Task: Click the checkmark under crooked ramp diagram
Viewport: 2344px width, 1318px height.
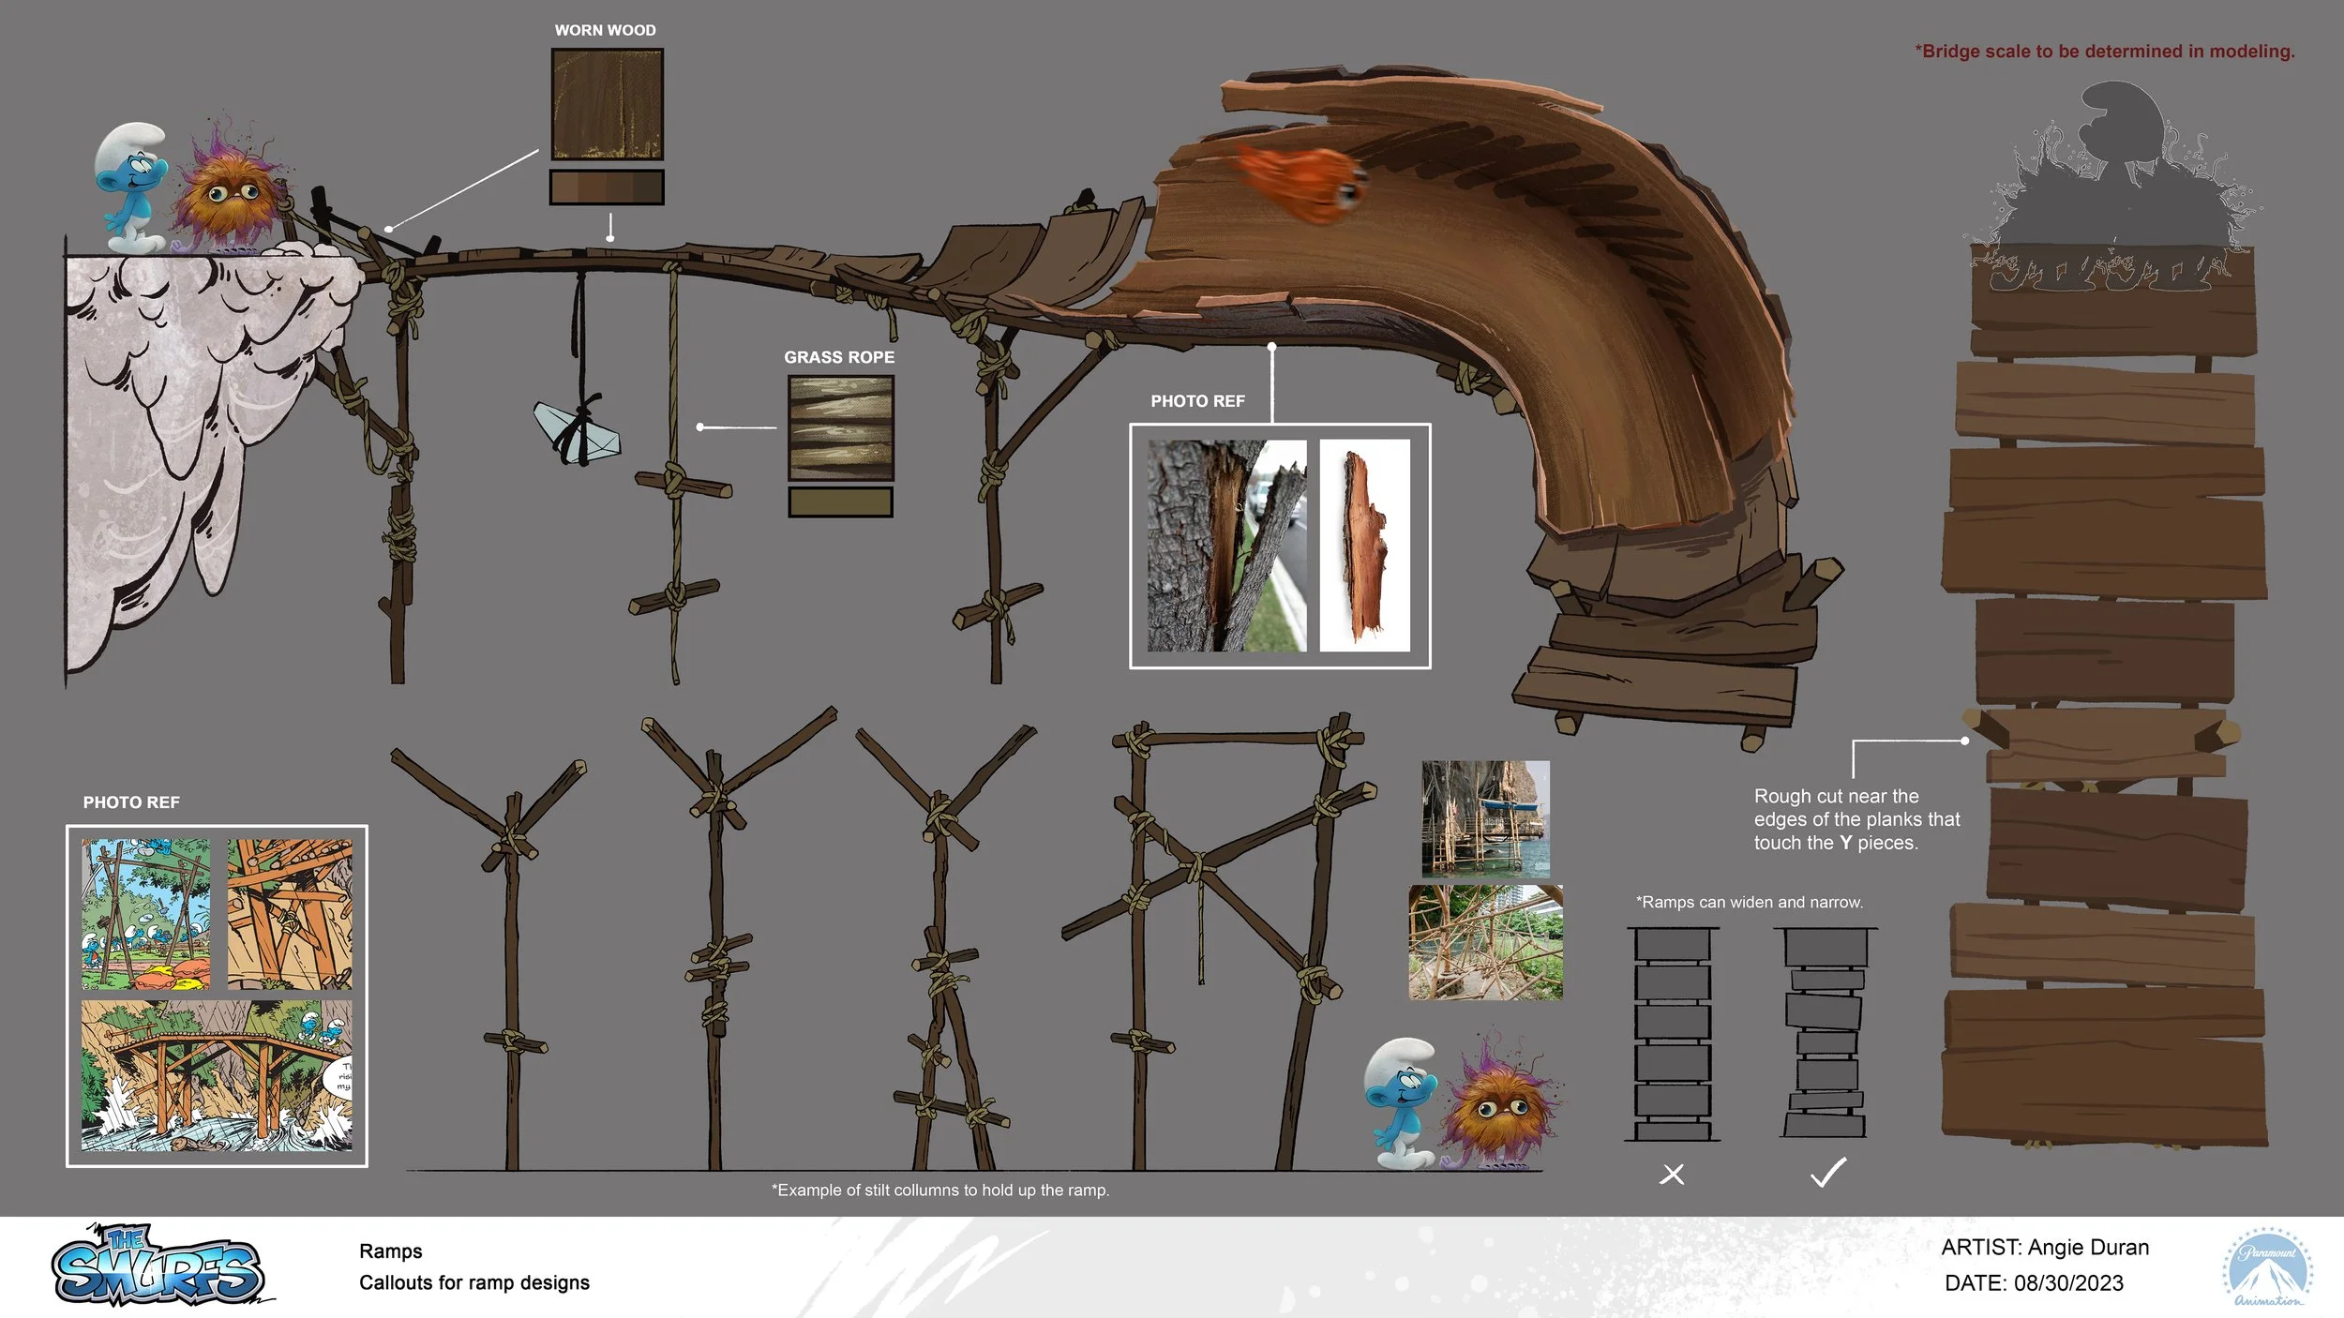Action: (x=1827, y=1172)
